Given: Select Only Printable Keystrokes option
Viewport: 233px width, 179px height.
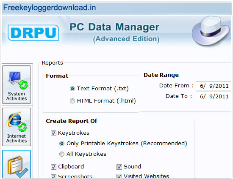Looking at the screenshot, I should point(62,144).
